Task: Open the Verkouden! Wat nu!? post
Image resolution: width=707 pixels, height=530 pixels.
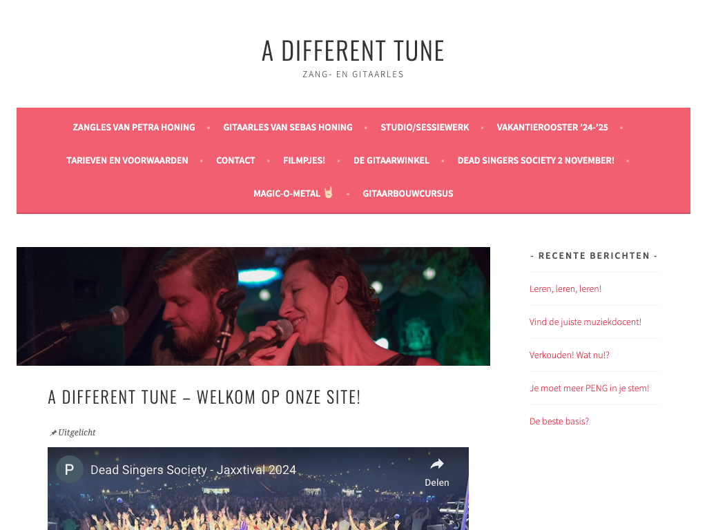Action: pyautogui.click(x=570, y=355)
